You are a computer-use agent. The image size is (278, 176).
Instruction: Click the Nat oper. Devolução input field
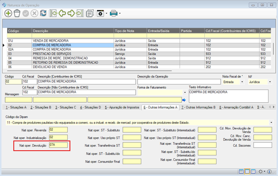click(x=58, y=145)
